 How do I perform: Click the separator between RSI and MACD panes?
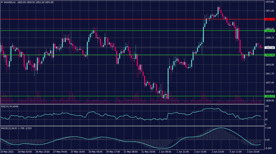(x=132, y=126)
